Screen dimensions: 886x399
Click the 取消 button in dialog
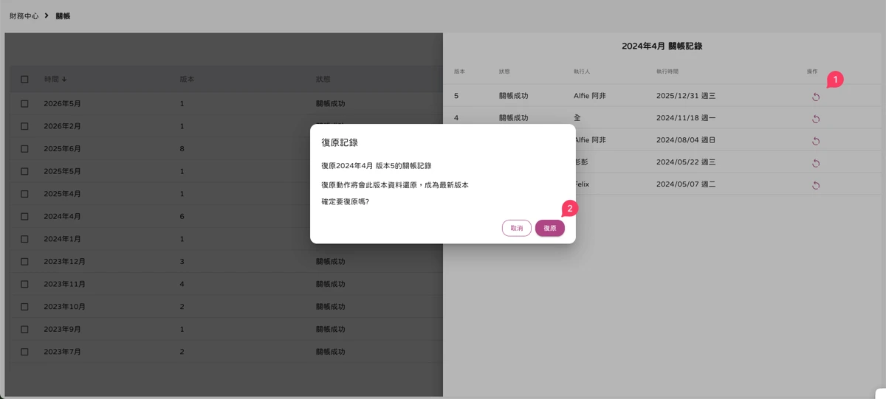(517, 228)
